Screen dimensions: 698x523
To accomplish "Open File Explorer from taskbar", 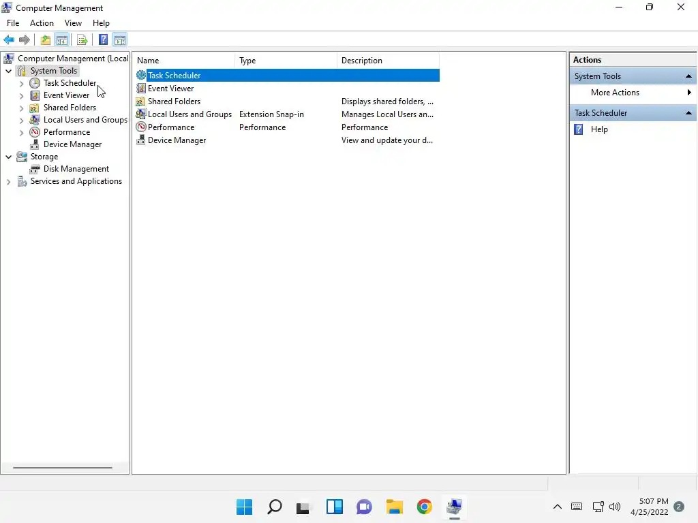I will (395, 507).
